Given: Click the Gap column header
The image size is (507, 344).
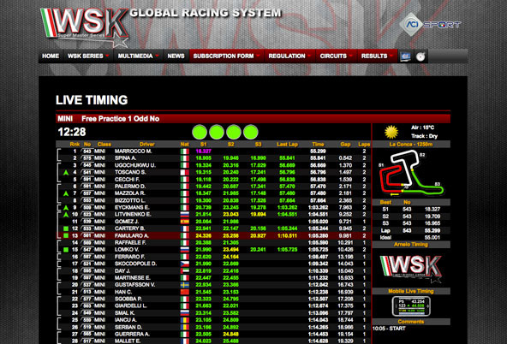Looking at the screenshot, I should coord(345,145).
